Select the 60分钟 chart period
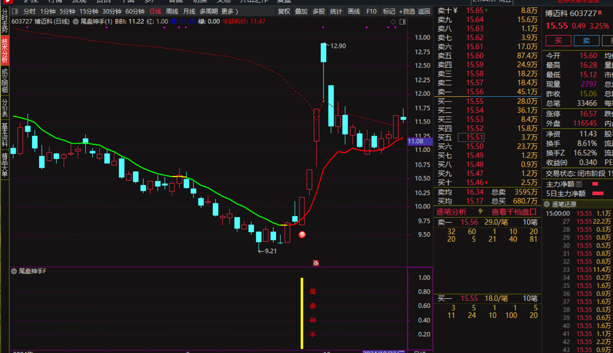Screen dimensions: 613x353 pyautogui.click(x=135, y=11)
